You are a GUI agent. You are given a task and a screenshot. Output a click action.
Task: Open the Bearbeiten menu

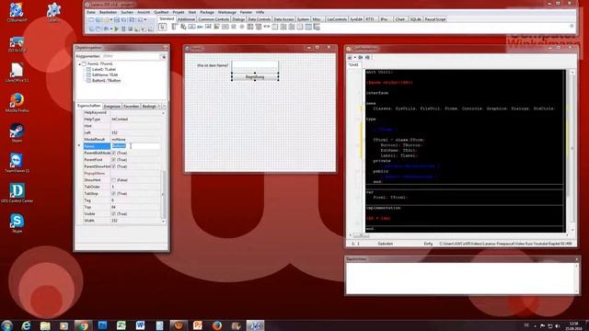[x=108, y=12]
